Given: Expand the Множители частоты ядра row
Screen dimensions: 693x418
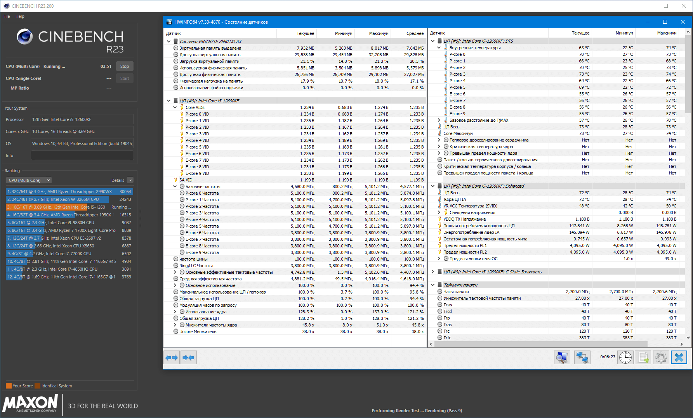Looking at the screenshot, I should coord(175,325).
